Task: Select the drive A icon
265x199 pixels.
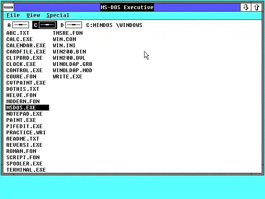Action: [18, 25]
